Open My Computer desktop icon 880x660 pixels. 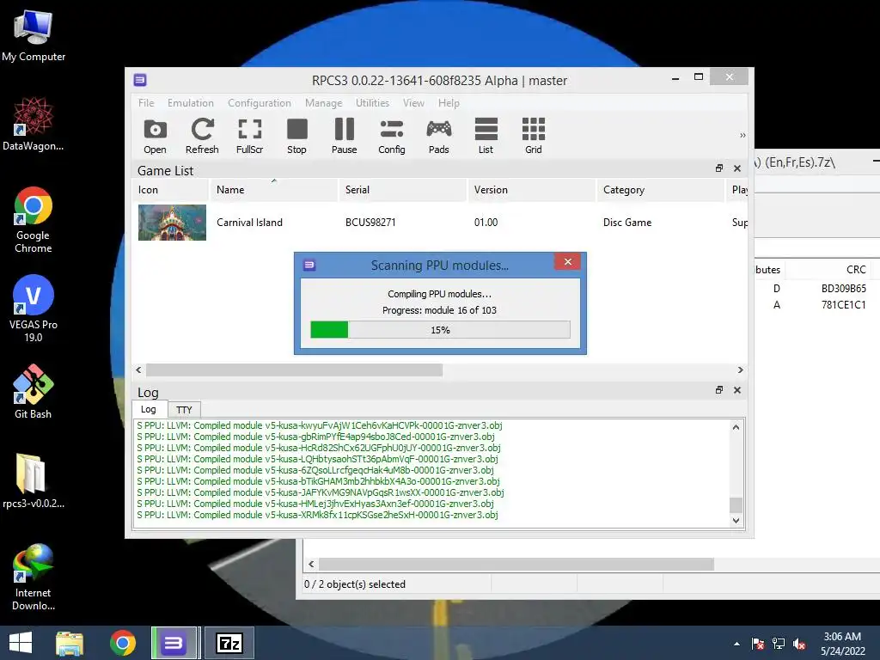coord(34,36)
